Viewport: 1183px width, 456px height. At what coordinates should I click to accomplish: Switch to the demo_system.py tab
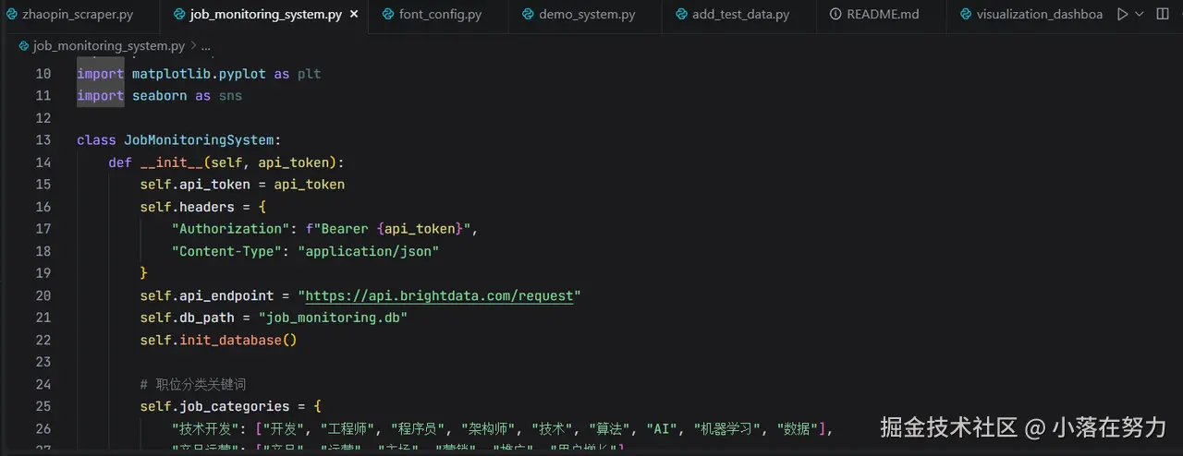[587, 15]
